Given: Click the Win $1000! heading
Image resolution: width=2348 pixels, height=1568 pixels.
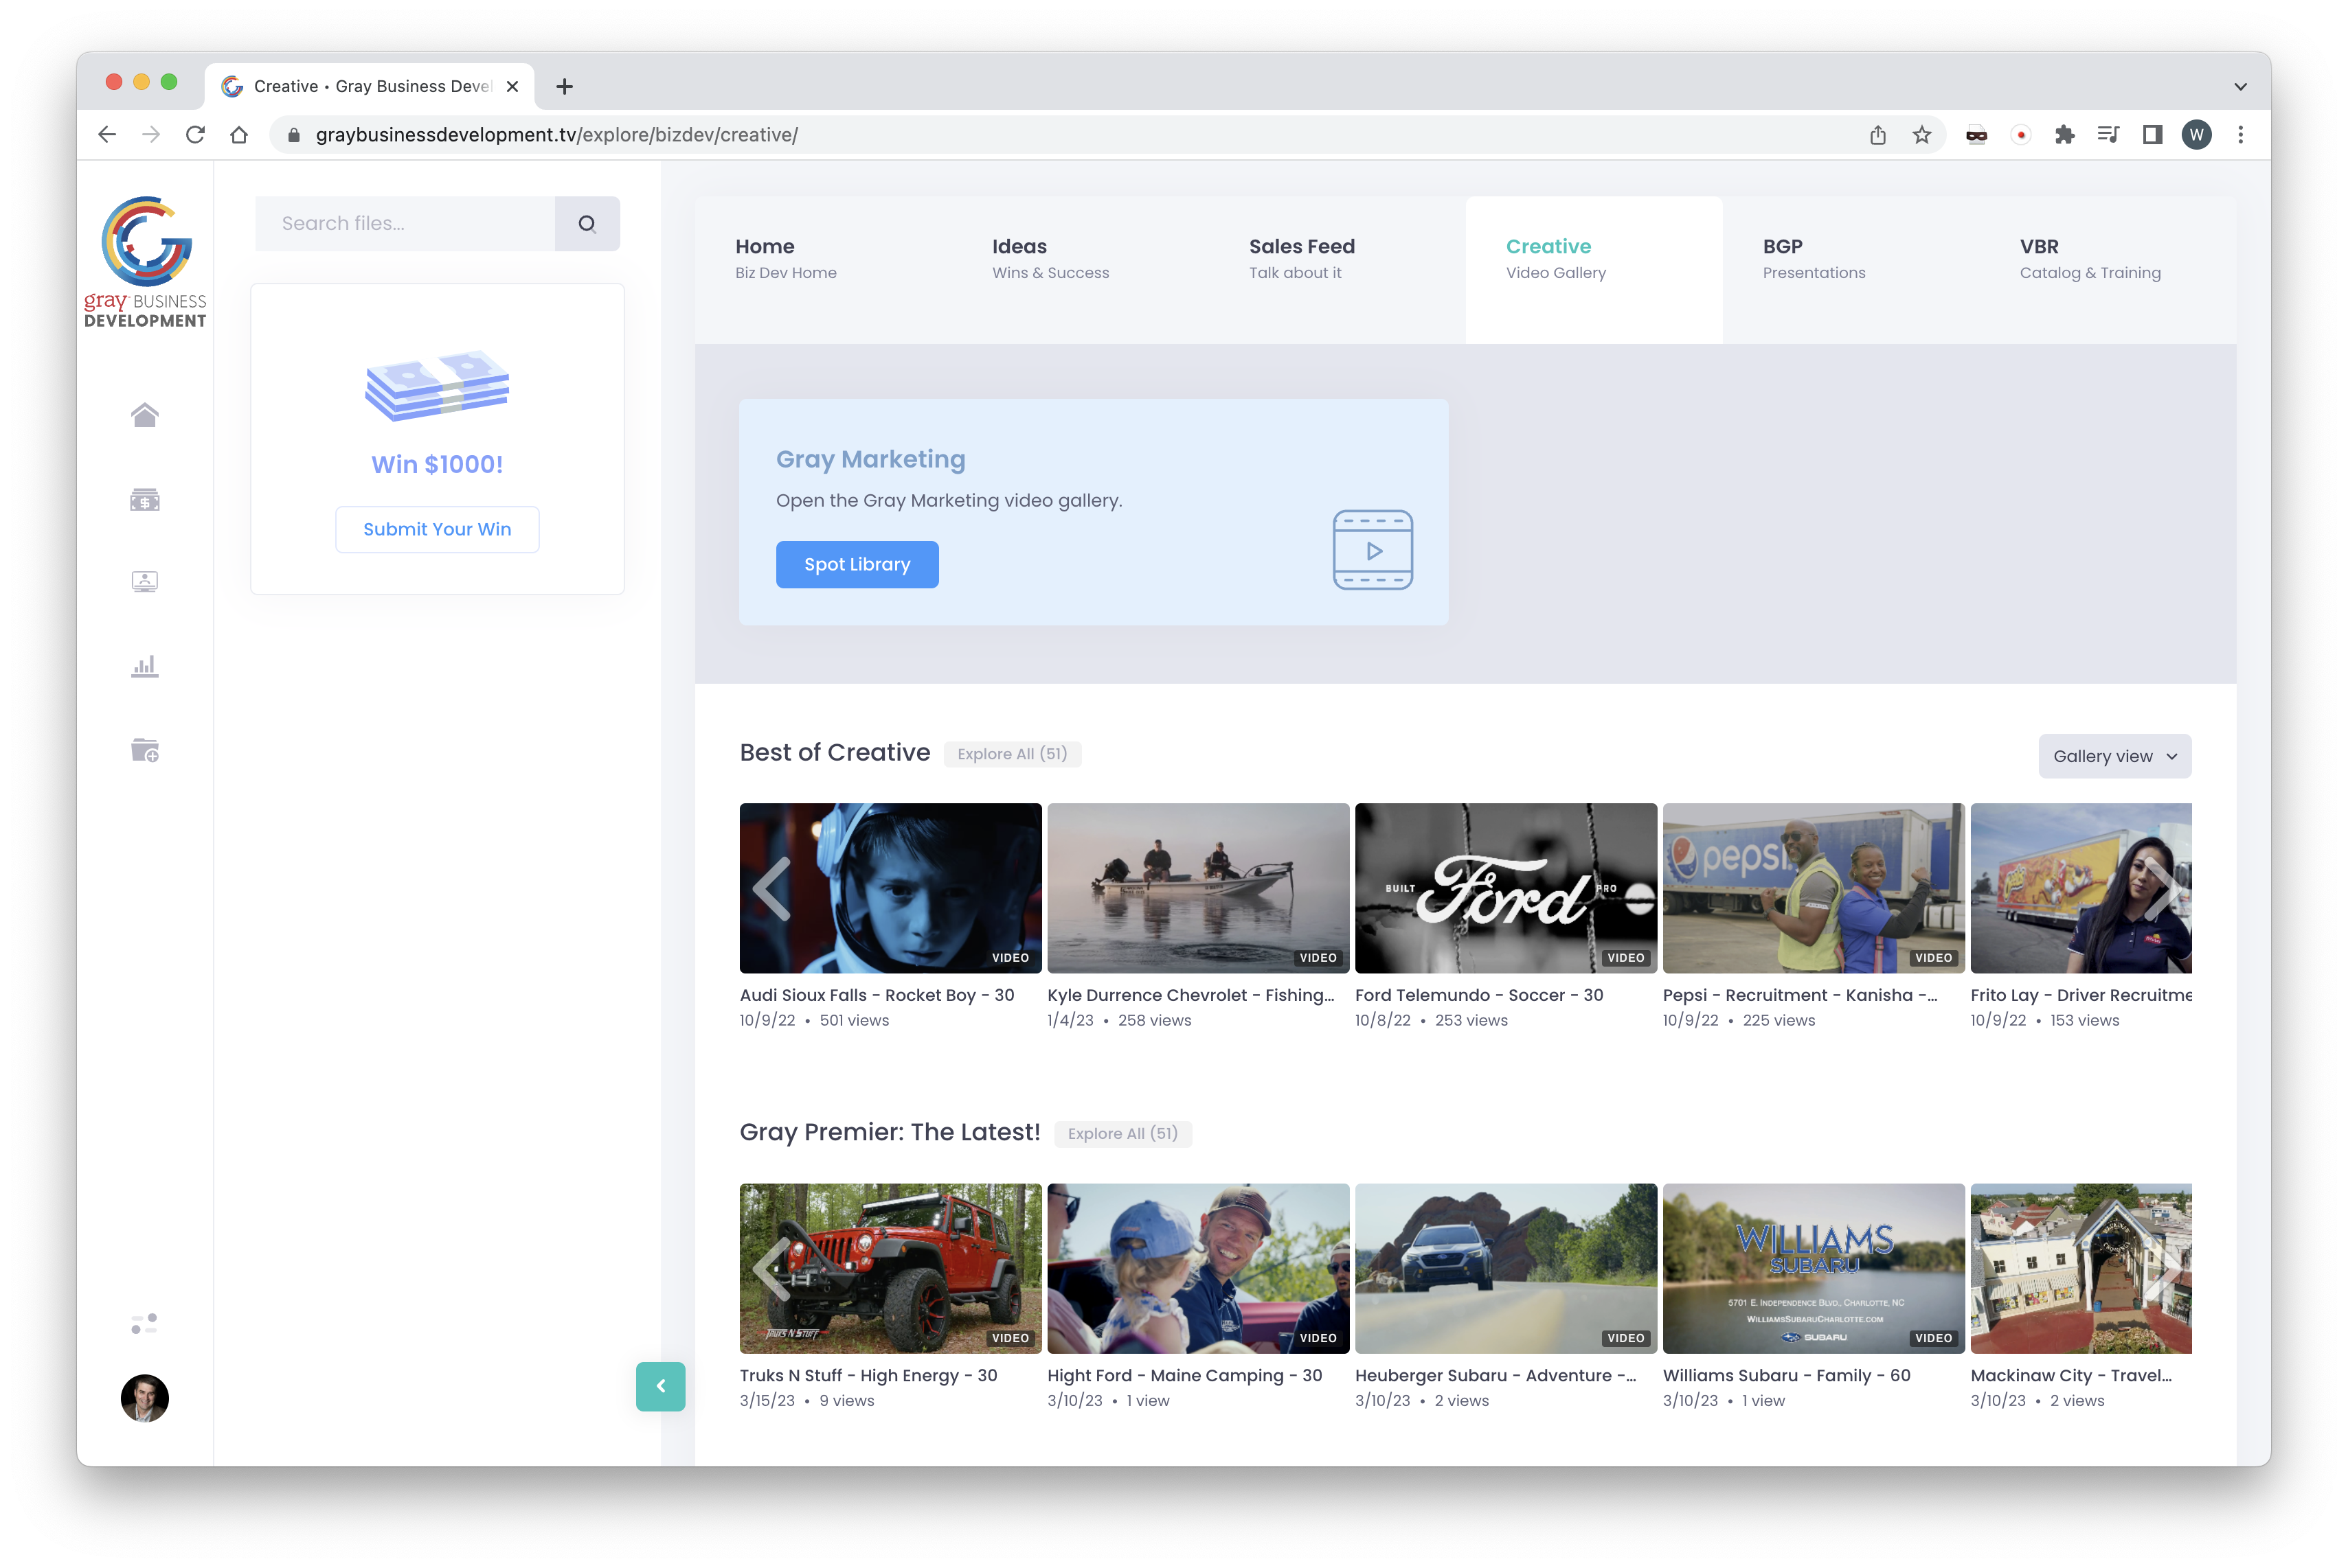Looking at the screenshot, I should tap(437, 465).
